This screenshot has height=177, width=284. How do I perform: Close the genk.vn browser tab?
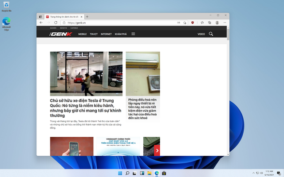(x=81, y=17)
